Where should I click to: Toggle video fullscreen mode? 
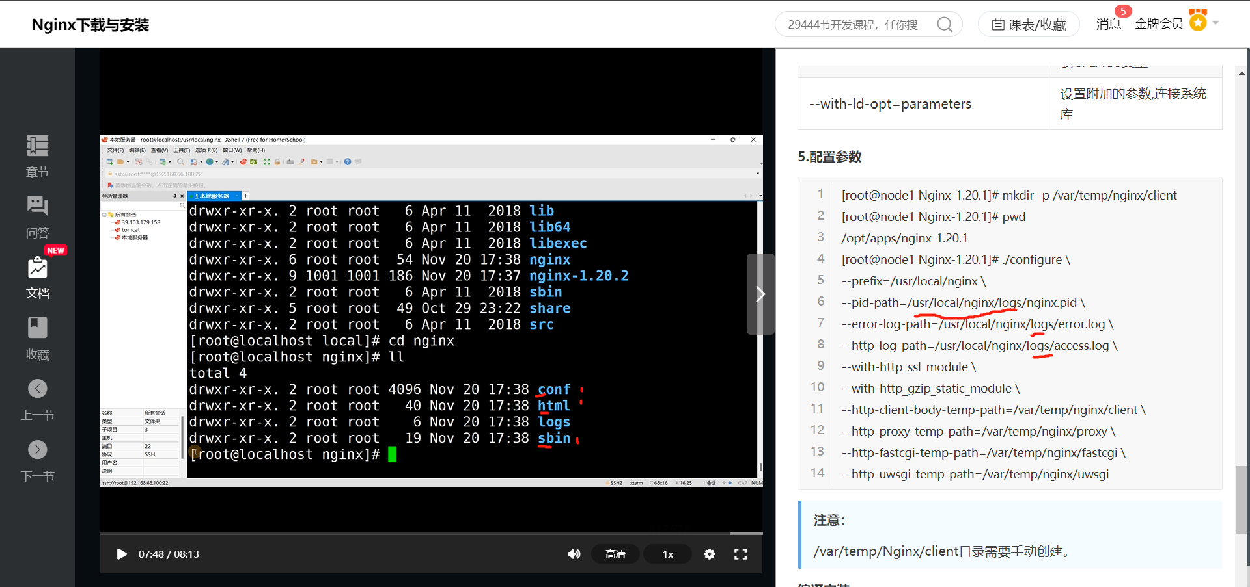tap(741, 554)
